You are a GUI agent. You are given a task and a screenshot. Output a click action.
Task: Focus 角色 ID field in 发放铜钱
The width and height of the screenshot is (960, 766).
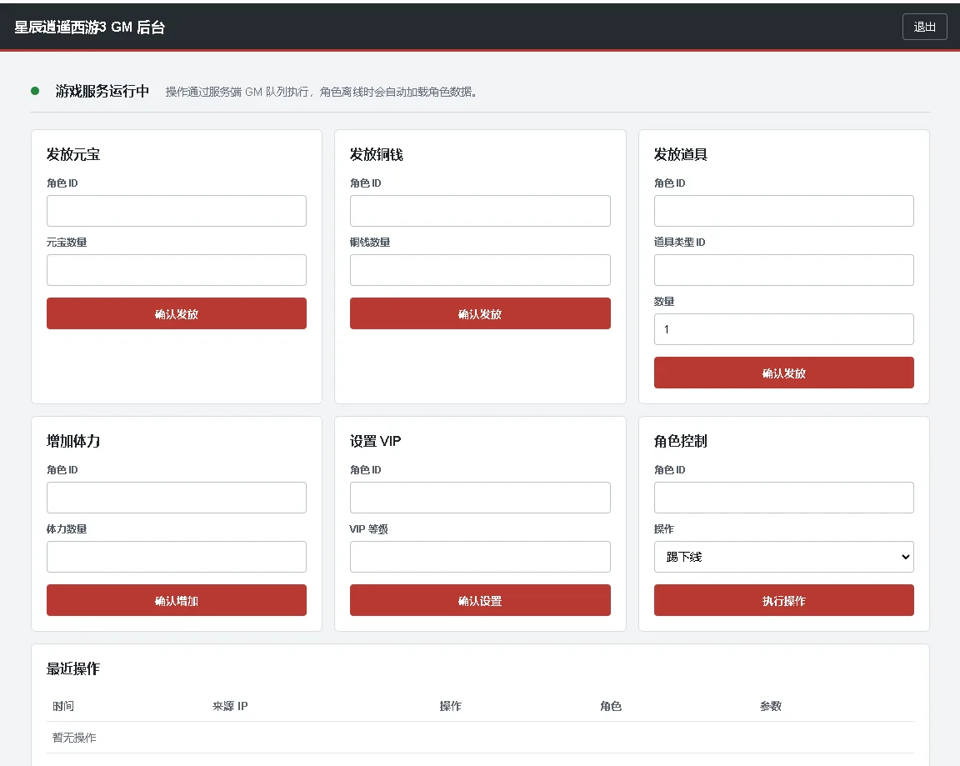(480, 211)
